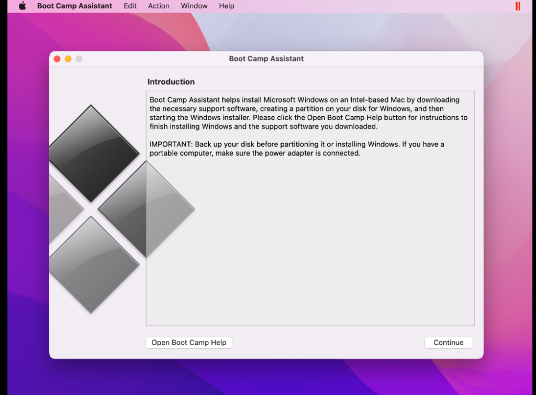Open the Window menu
The width and height of the screenshot is (536, 395).
194,6
